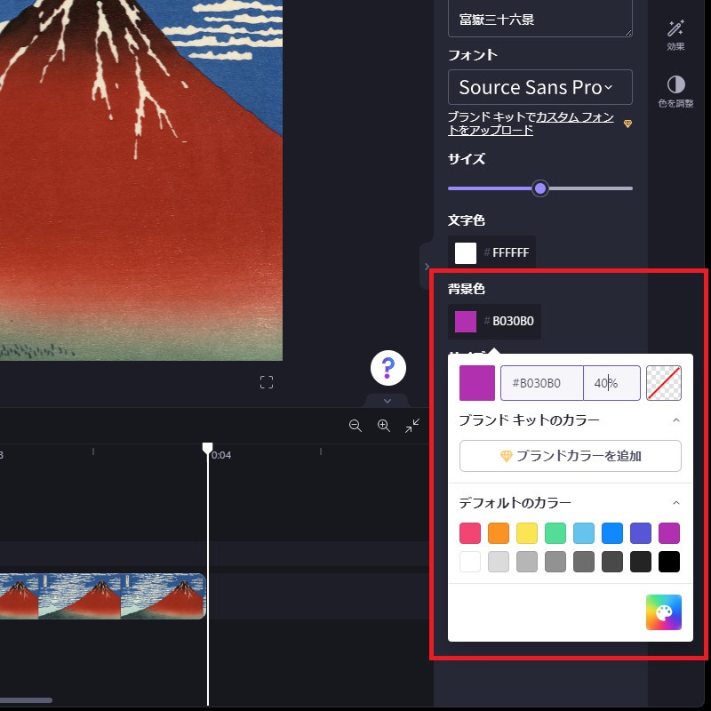Zoom in the timeline
Screen dimensions: 711x711
click(384, 426)
